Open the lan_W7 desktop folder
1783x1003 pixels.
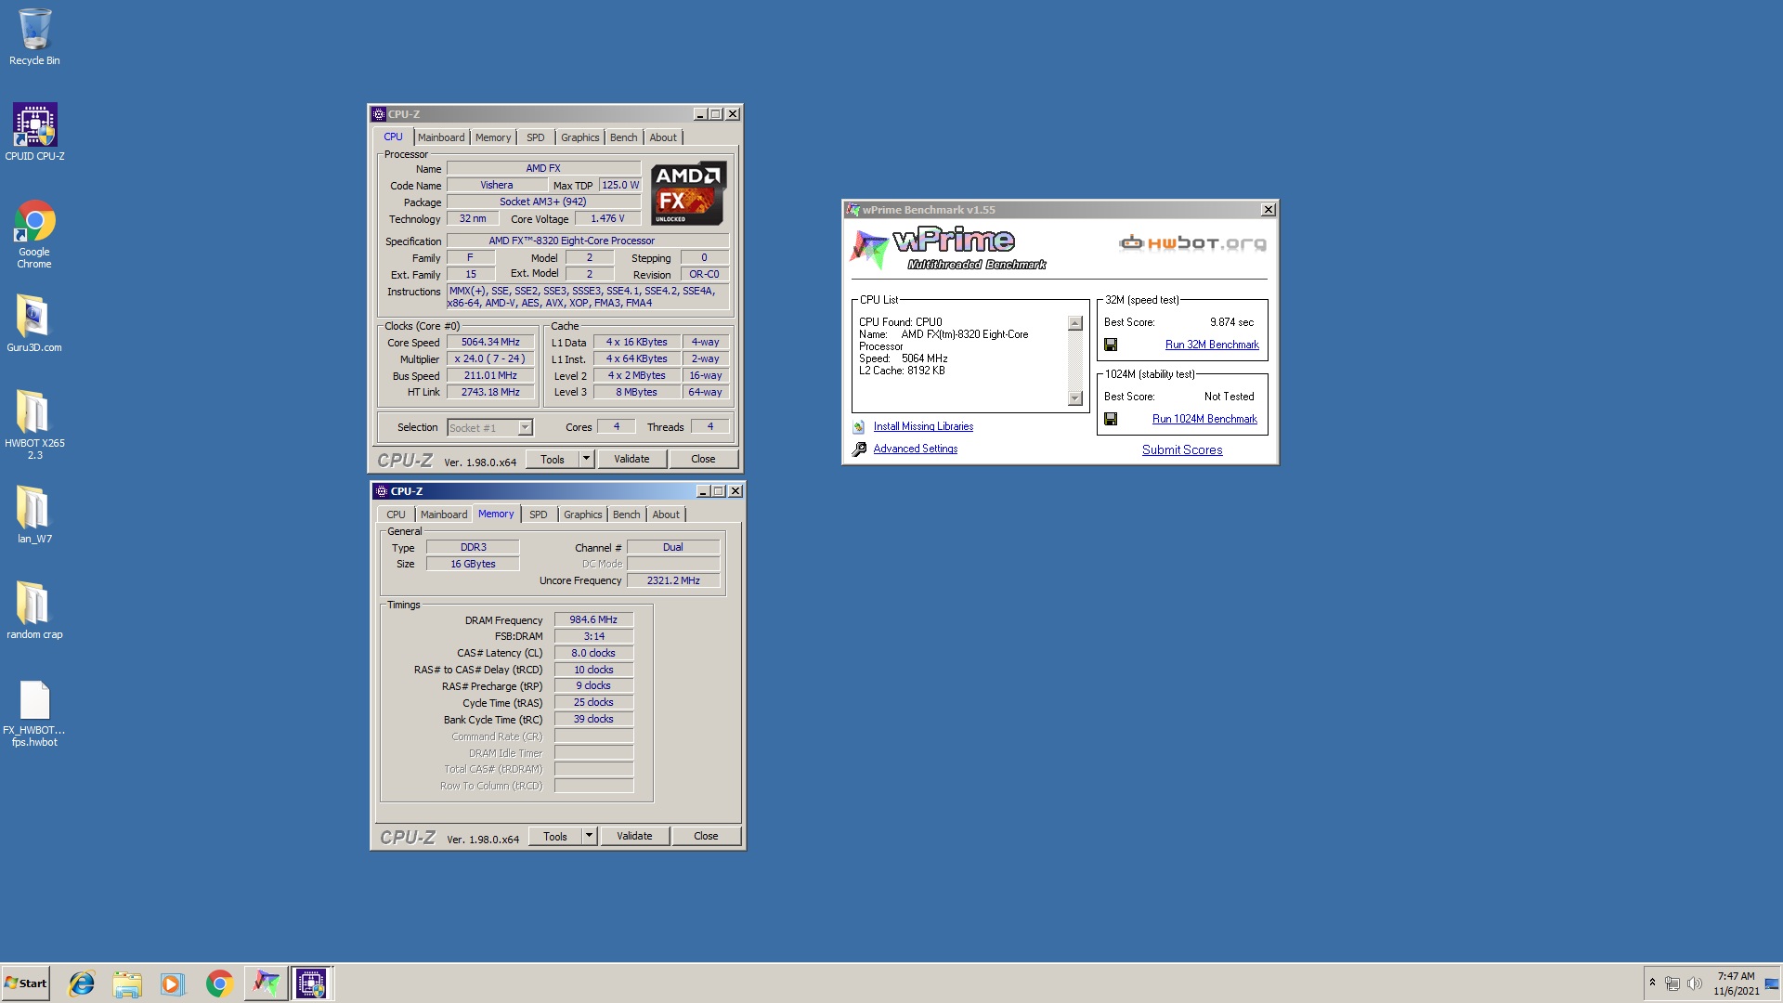click(34, 515)
